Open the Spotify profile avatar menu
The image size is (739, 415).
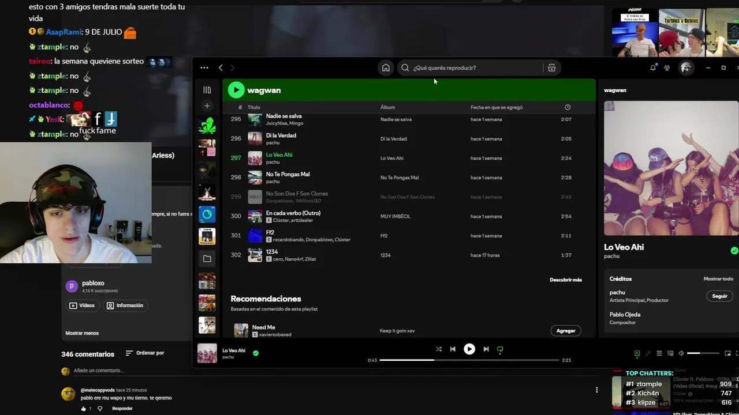tap(686, 67)
